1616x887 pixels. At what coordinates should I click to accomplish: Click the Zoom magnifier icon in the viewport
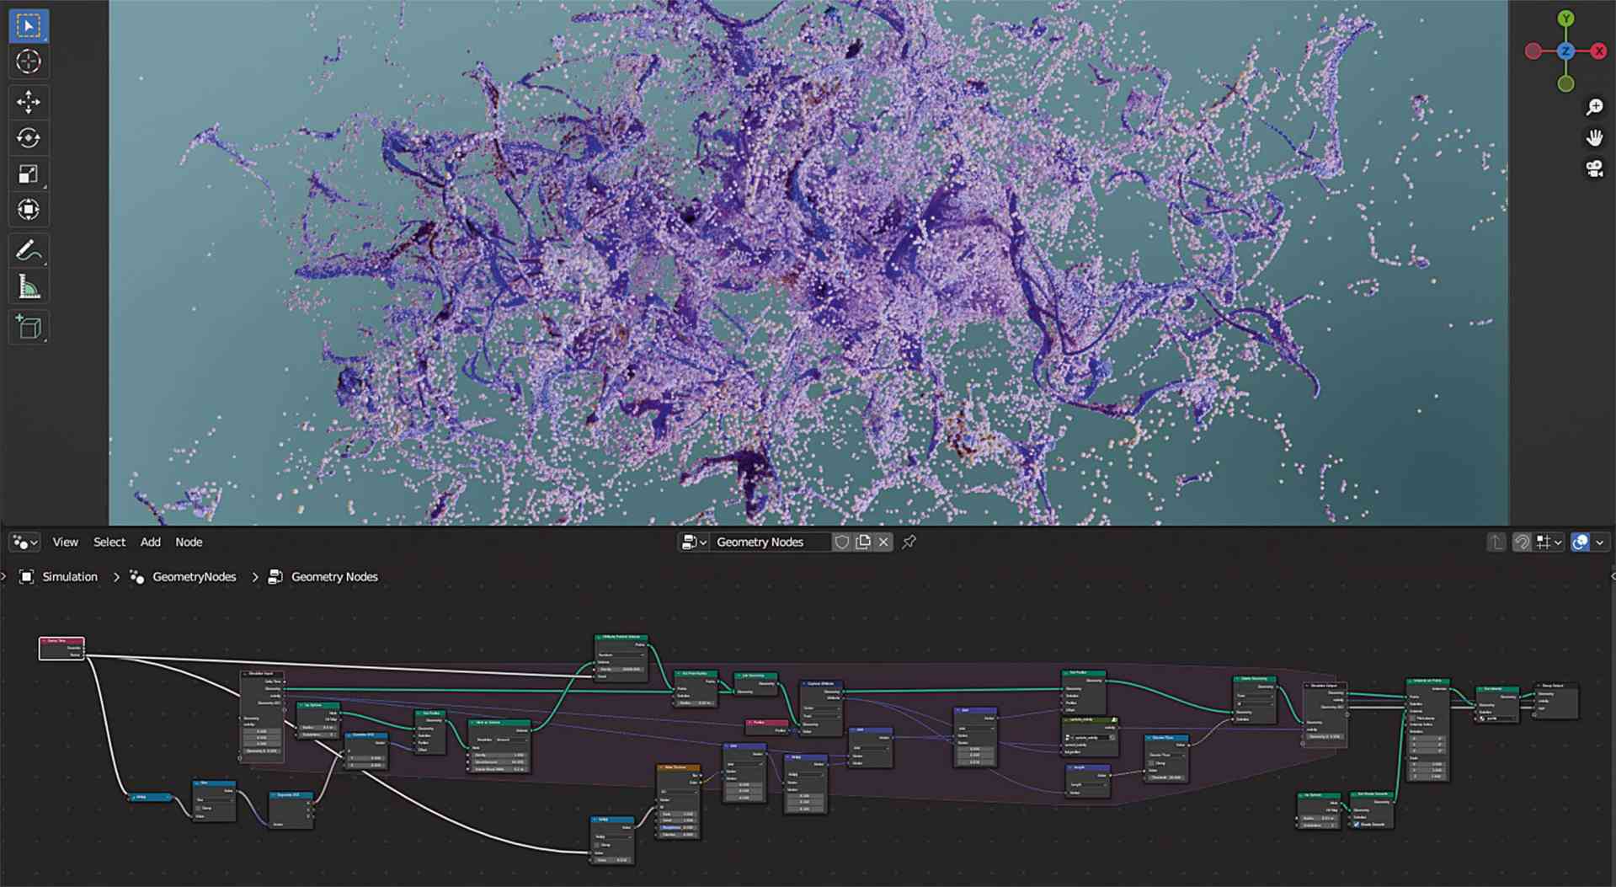coord(1593,106)
